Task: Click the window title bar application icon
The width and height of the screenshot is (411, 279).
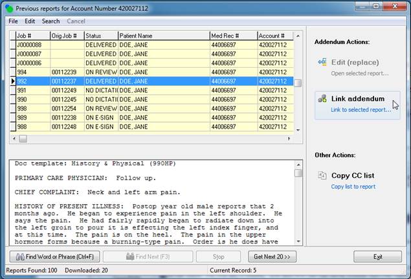Action: point(8,8)
